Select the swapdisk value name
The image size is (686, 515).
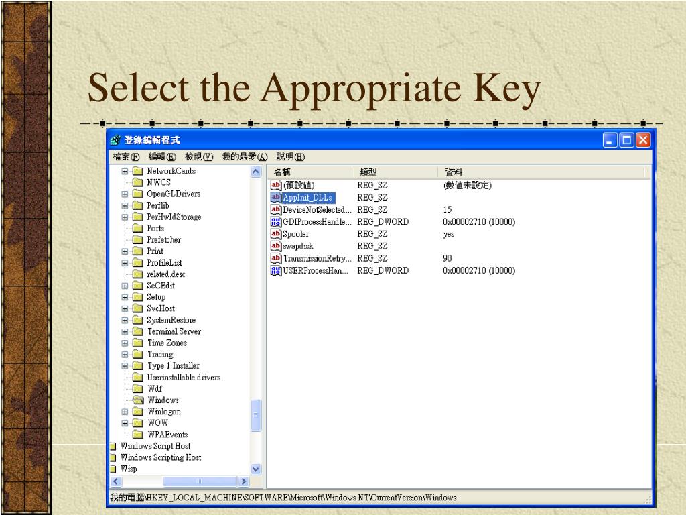click(x=298, y=246)
